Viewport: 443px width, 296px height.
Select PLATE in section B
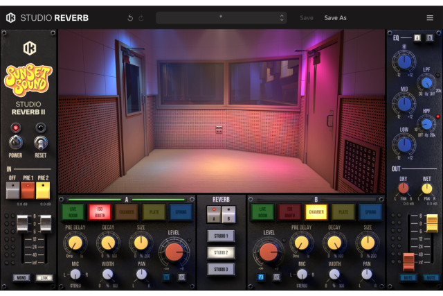click(x=343, y=212)
